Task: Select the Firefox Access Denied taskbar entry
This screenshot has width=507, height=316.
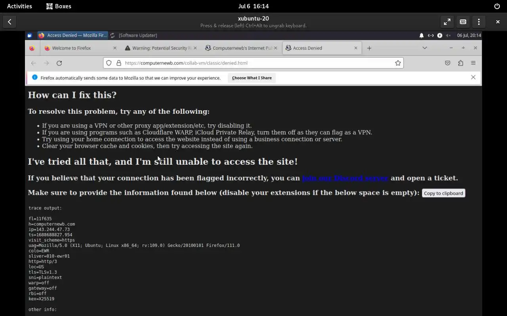Action: click(x=72, y=35)
